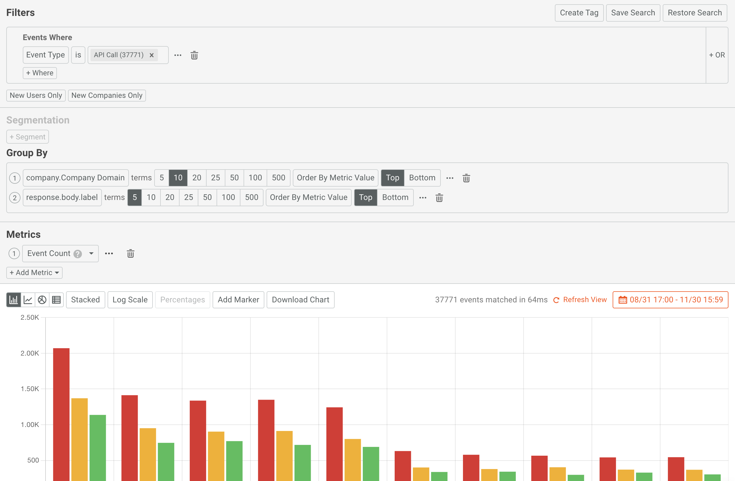Open the table view of results
This screenshot has width=735, height=481.
[56, 300]
